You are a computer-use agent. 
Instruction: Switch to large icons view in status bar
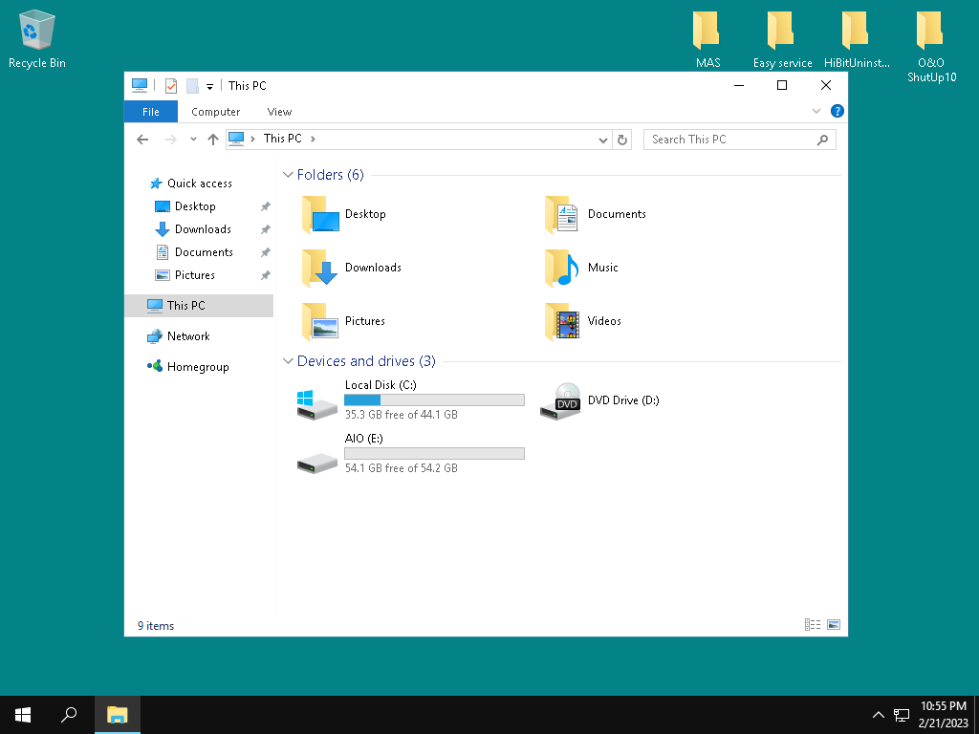coord(834,625)
